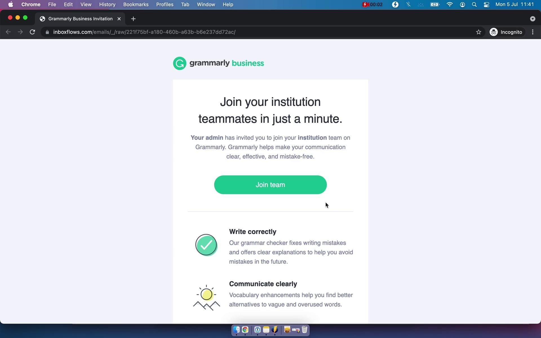541x338 pixels.
Task: Close the Grammarly Business Invitation tab
Action: pos(119,19)
